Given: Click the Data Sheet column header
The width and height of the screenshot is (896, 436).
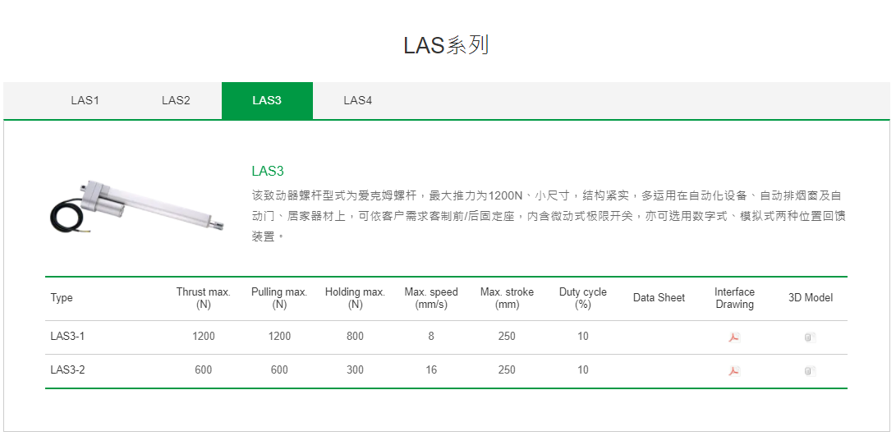Looking at the screenshot, I should (x=659, y=298).
